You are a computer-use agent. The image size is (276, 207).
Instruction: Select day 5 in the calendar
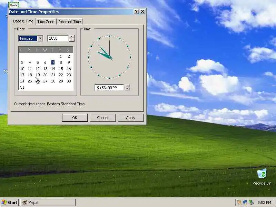tap(38, 62)
